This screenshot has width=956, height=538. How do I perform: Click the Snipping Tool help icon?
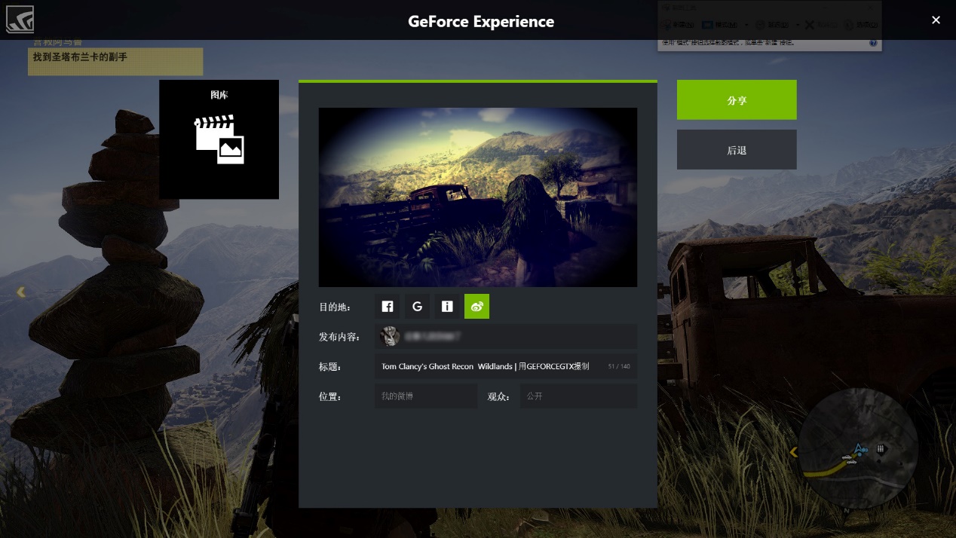(873, 44)
